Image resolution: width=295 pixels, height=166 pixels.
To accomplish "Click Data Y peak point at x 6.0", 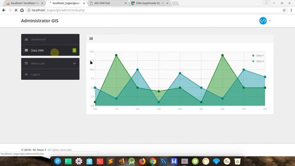I will 223,55.
